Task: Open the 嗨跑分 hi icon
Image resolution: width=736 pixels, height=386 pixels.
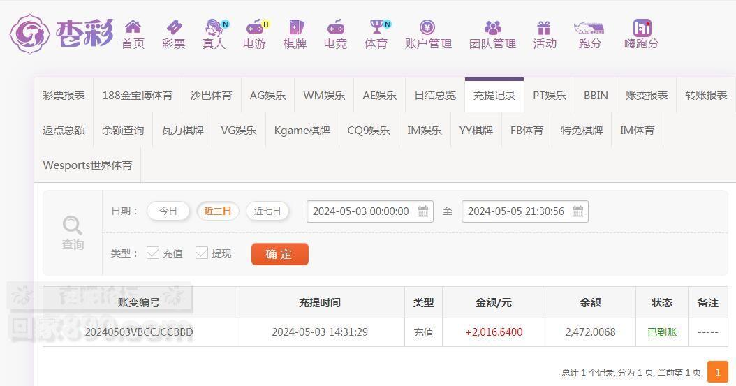Action: click(642, 28)
